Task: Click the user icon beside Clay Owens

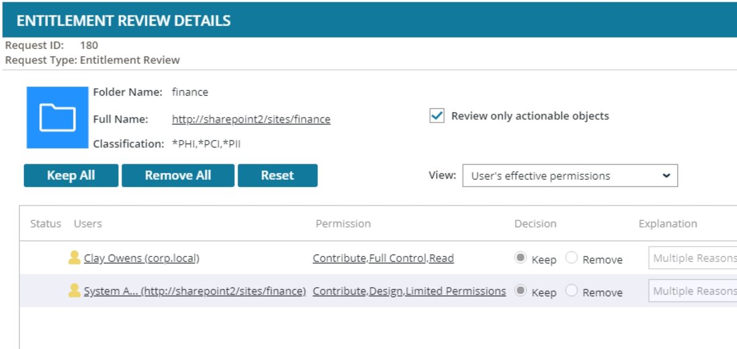Action: pyautogui.click(x=74, y=258)
